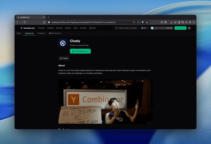Go to the Portfolio page
The height and width of the screenshot is (144, 211).
[x=83, y=28]
